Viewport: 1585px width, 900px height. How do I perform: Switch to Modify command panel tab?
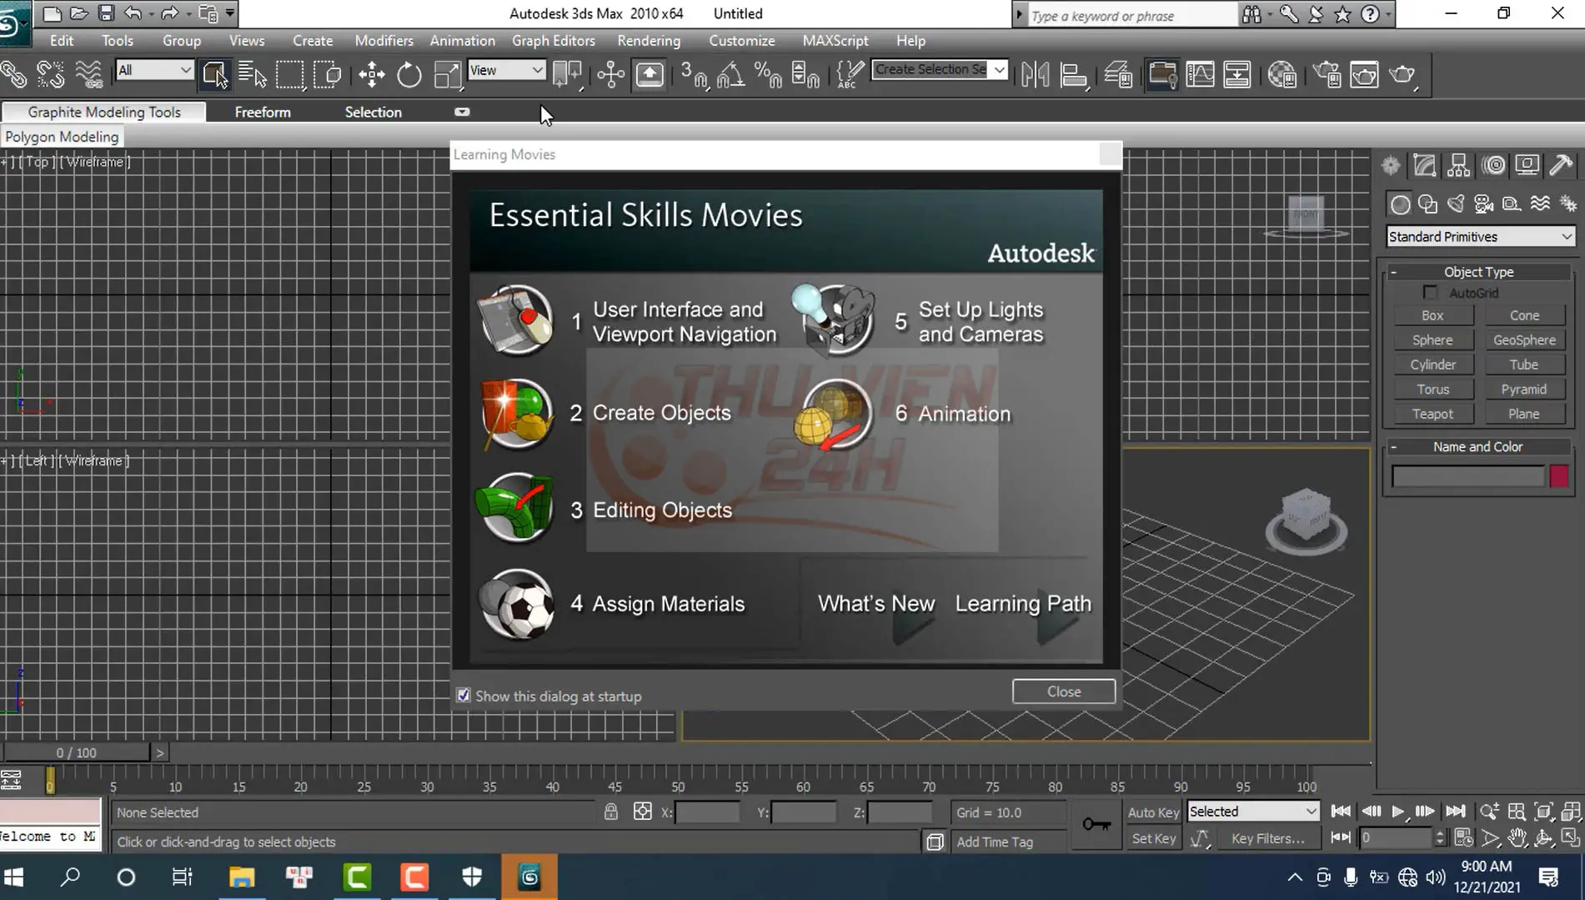1425,165
